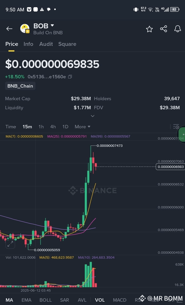Toggle the VOL indicator
The image size is (185, 305).
[100, 300]
